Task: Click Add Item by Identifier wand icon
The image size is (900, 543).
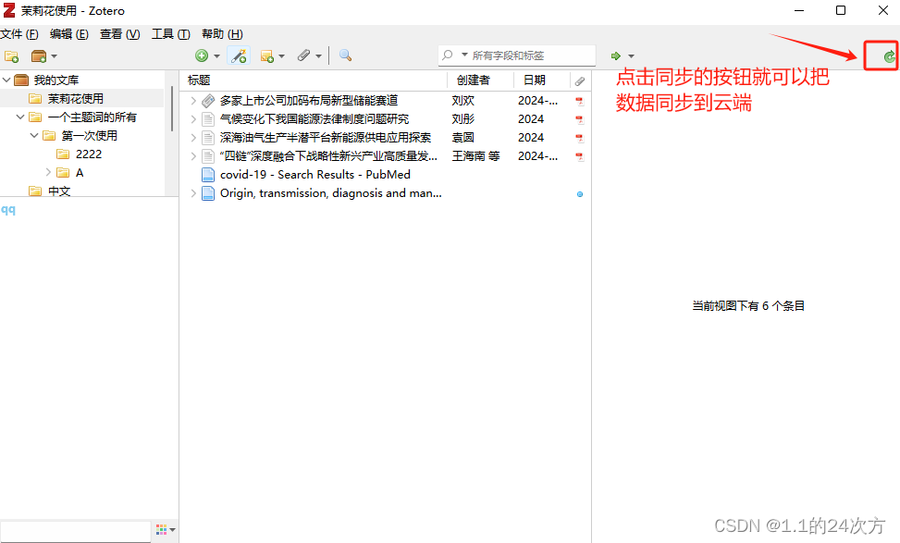Action: [x=239, y=56]
